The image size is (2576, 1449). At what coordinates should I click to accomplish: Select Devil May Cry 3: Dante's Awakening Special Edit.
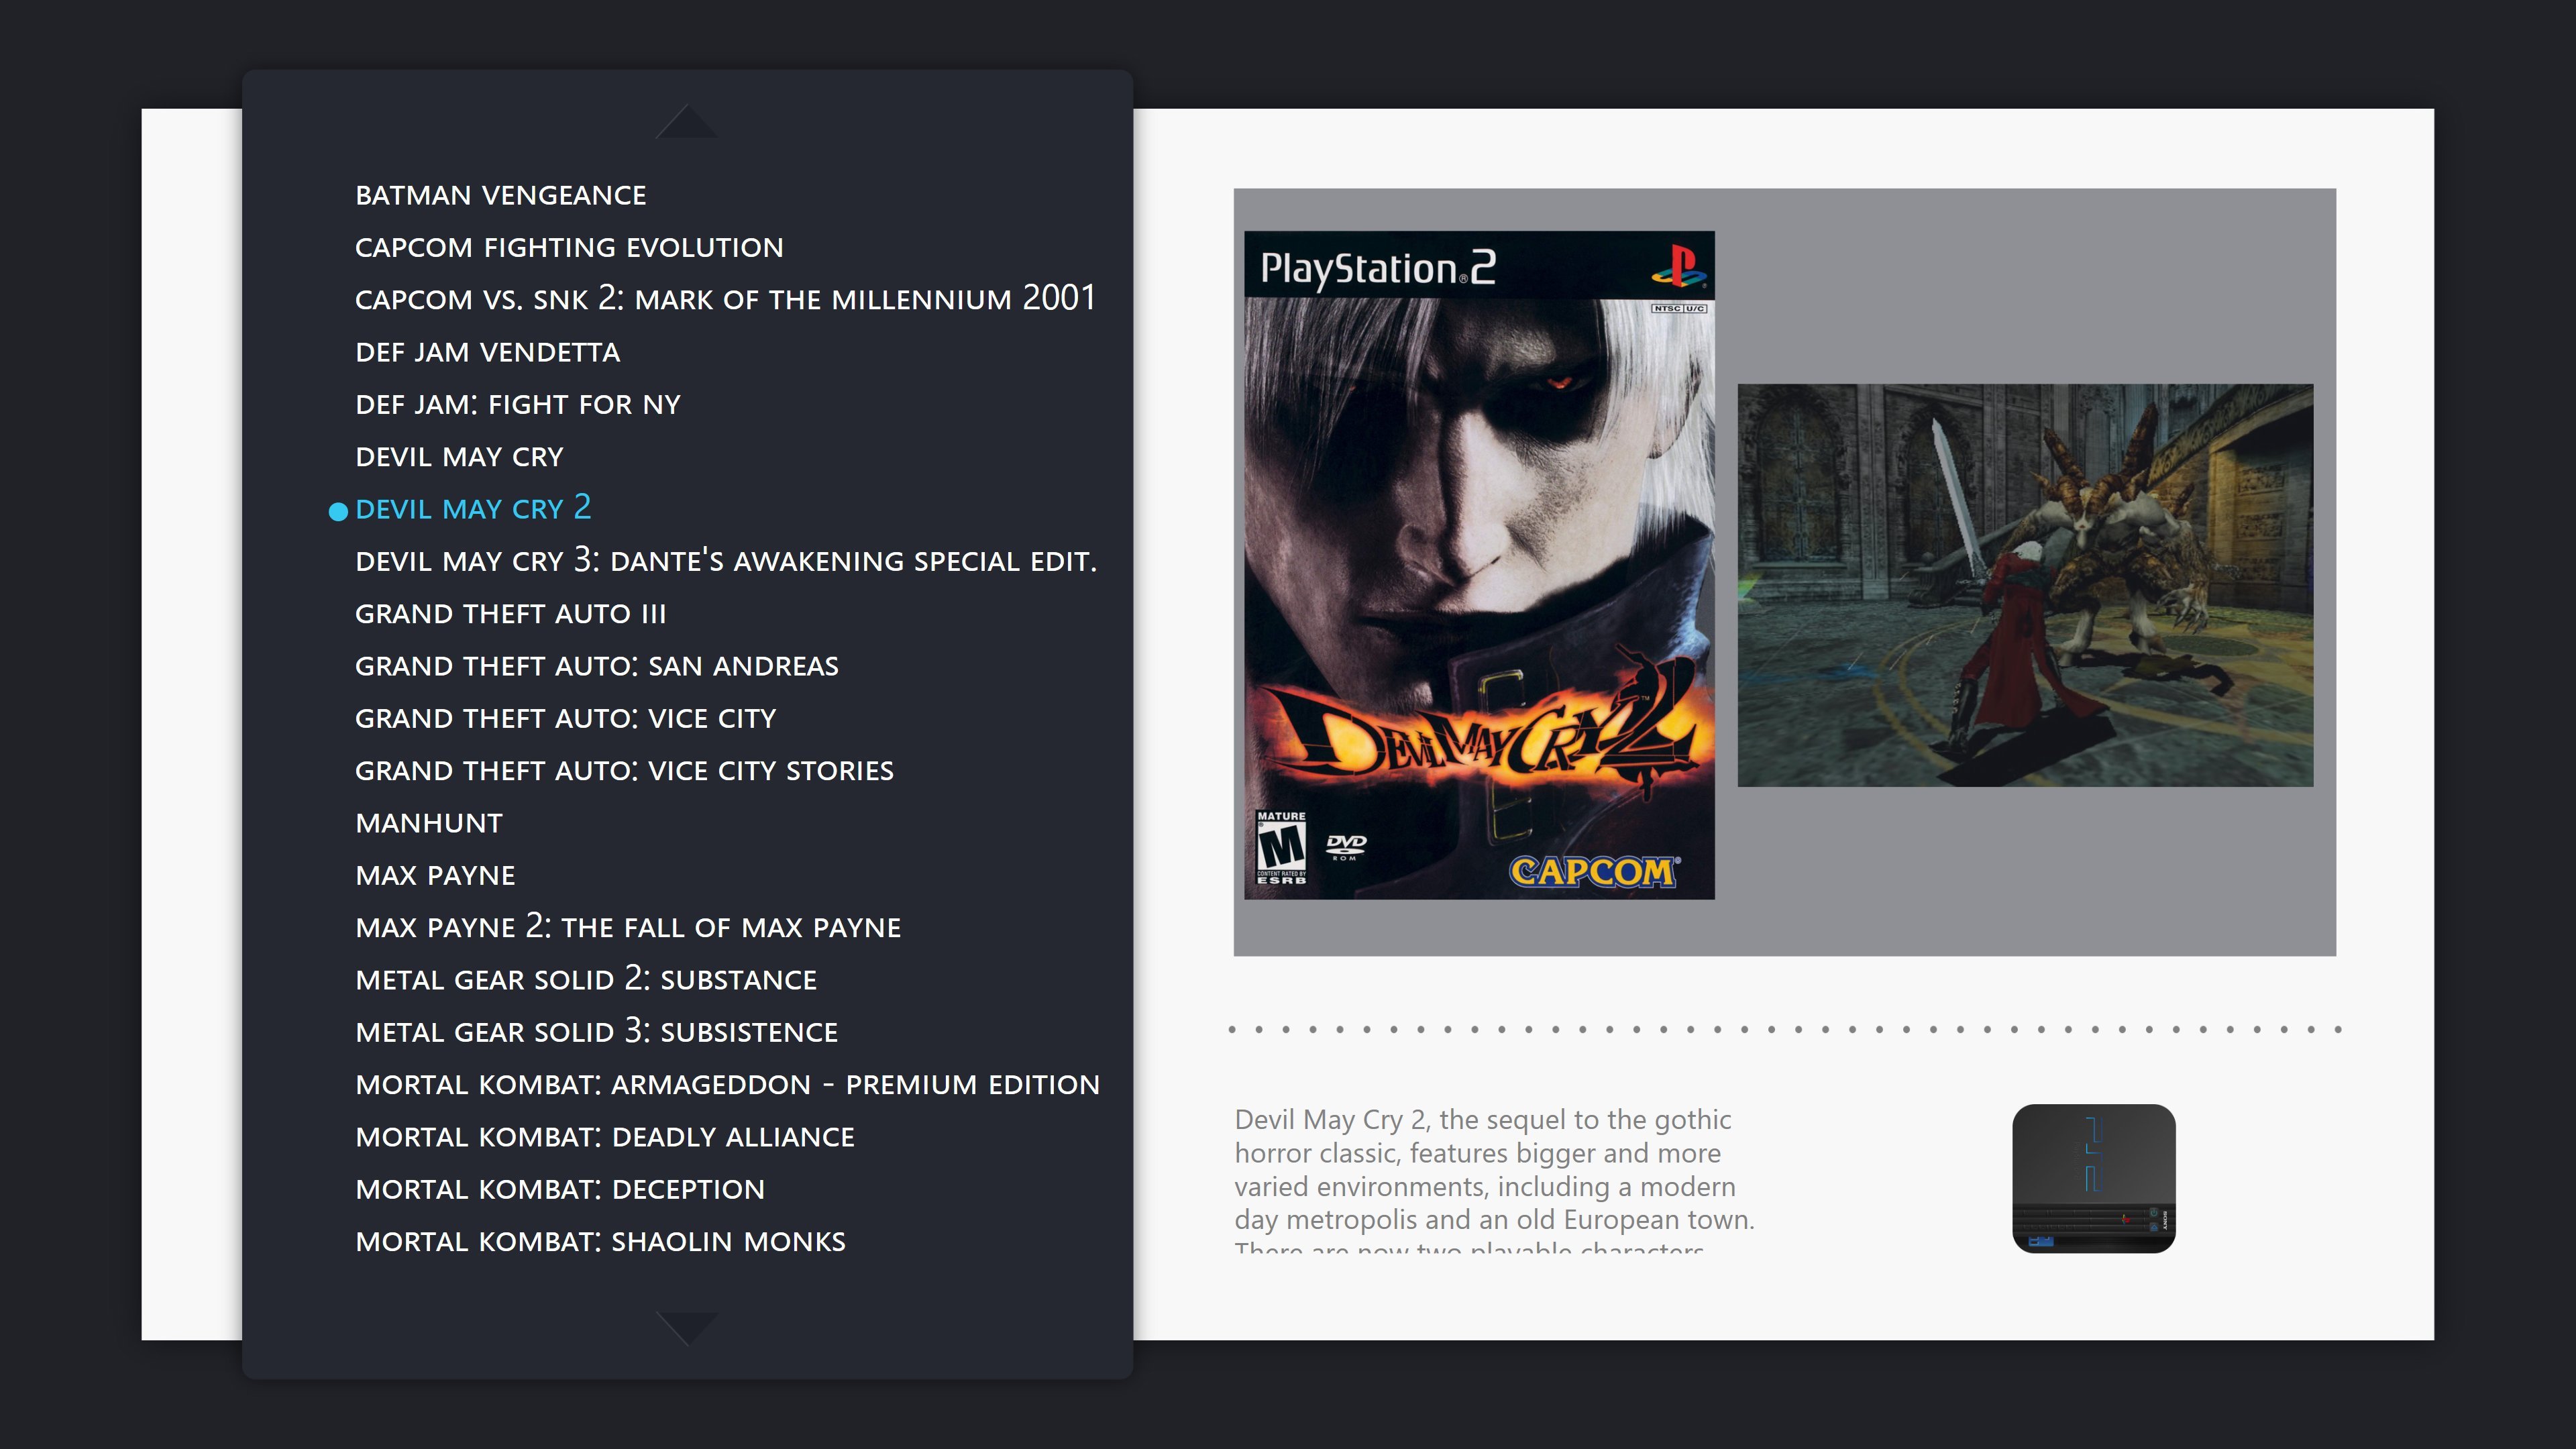pyautogui.click(x=726, y=560)
